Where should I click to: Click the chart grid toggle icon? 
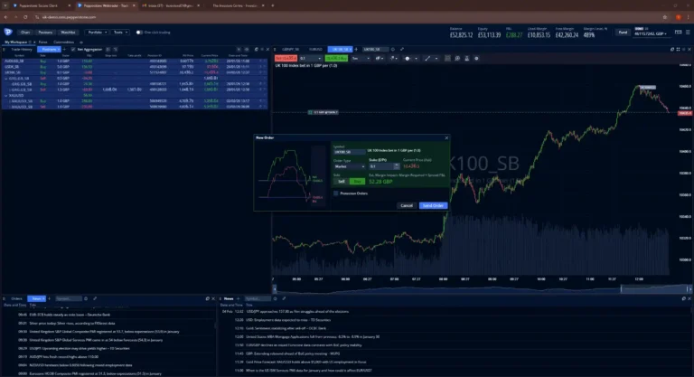click(447, 59)
